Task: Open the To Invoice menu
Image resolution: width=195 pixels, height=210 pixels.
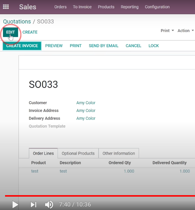Action: 82,7
